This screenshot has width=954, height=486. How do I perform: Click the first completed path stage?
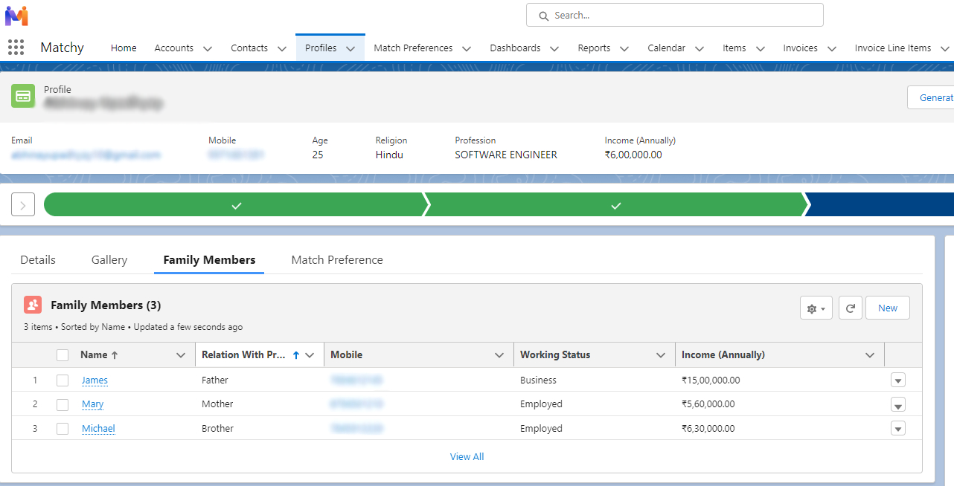[235, 204]
